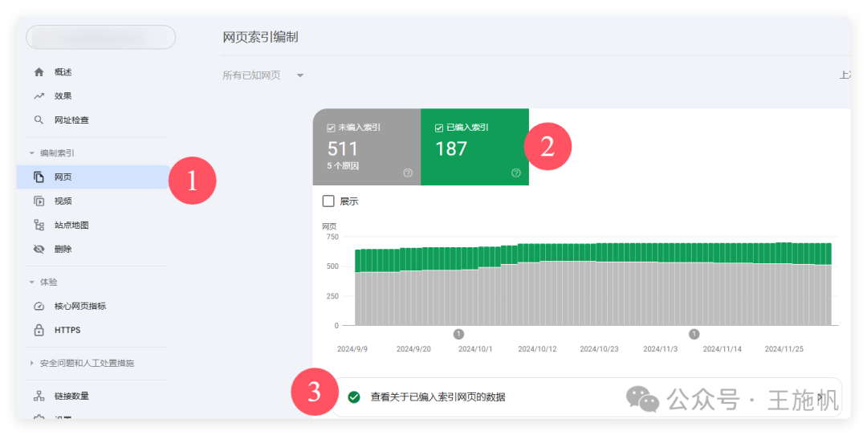This screenshot has width=867, height=435.
Task: Click chart annotation marker near 2024/10/1
Action: tap(458, 334)
